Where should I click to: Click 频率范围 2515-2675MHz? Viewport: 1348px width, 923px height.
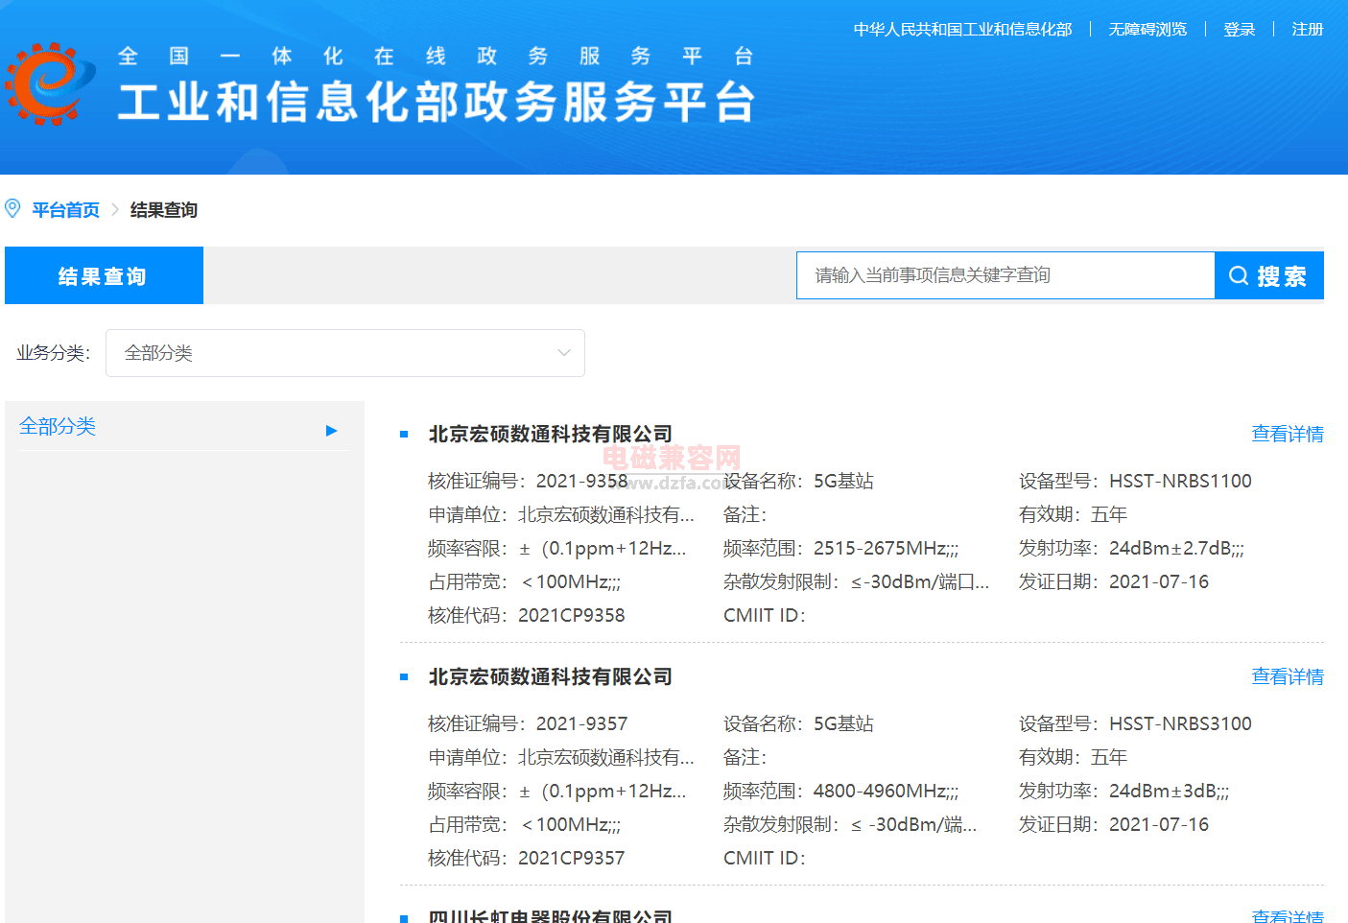(840, 548)
